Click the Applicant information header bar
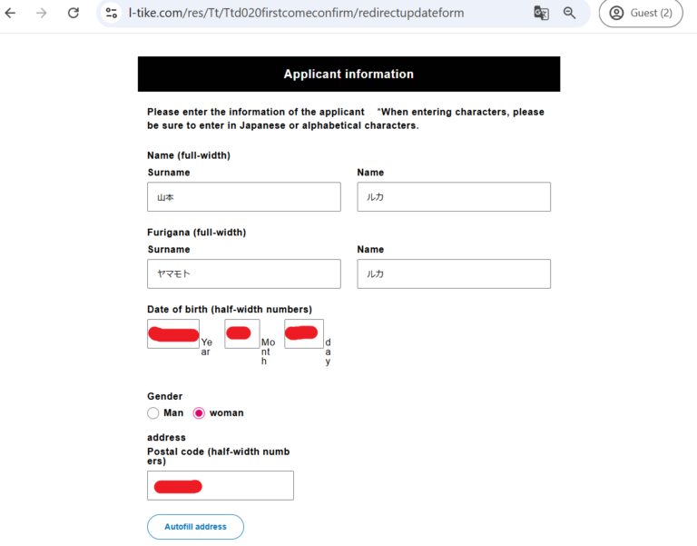 pos(348,74)
